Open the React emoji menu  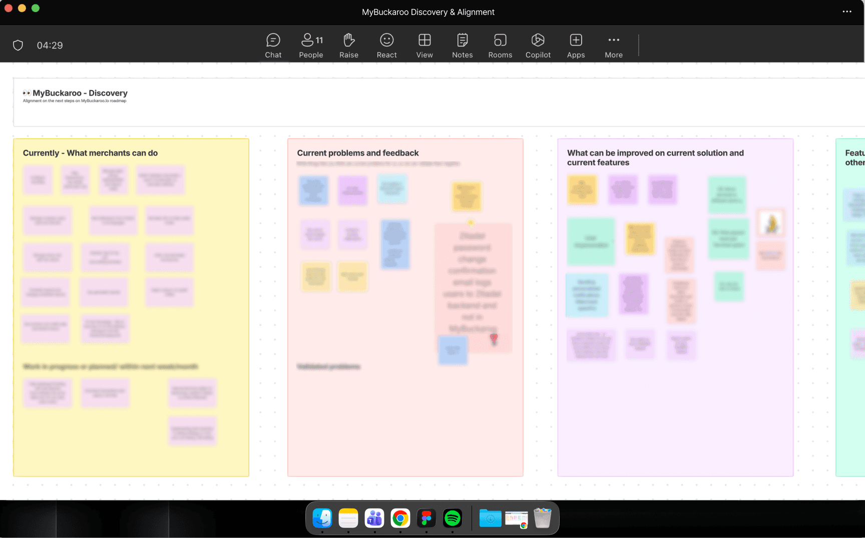tap(386, 46)
